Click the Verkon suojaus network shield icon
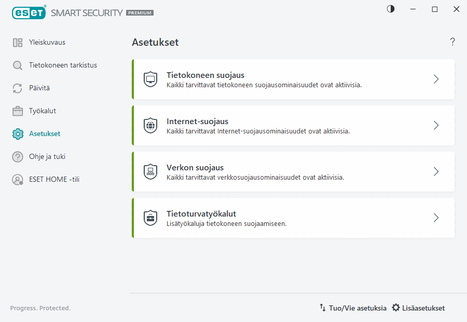The width and height of the screenshot is (467, 322). tap(150, 171)
